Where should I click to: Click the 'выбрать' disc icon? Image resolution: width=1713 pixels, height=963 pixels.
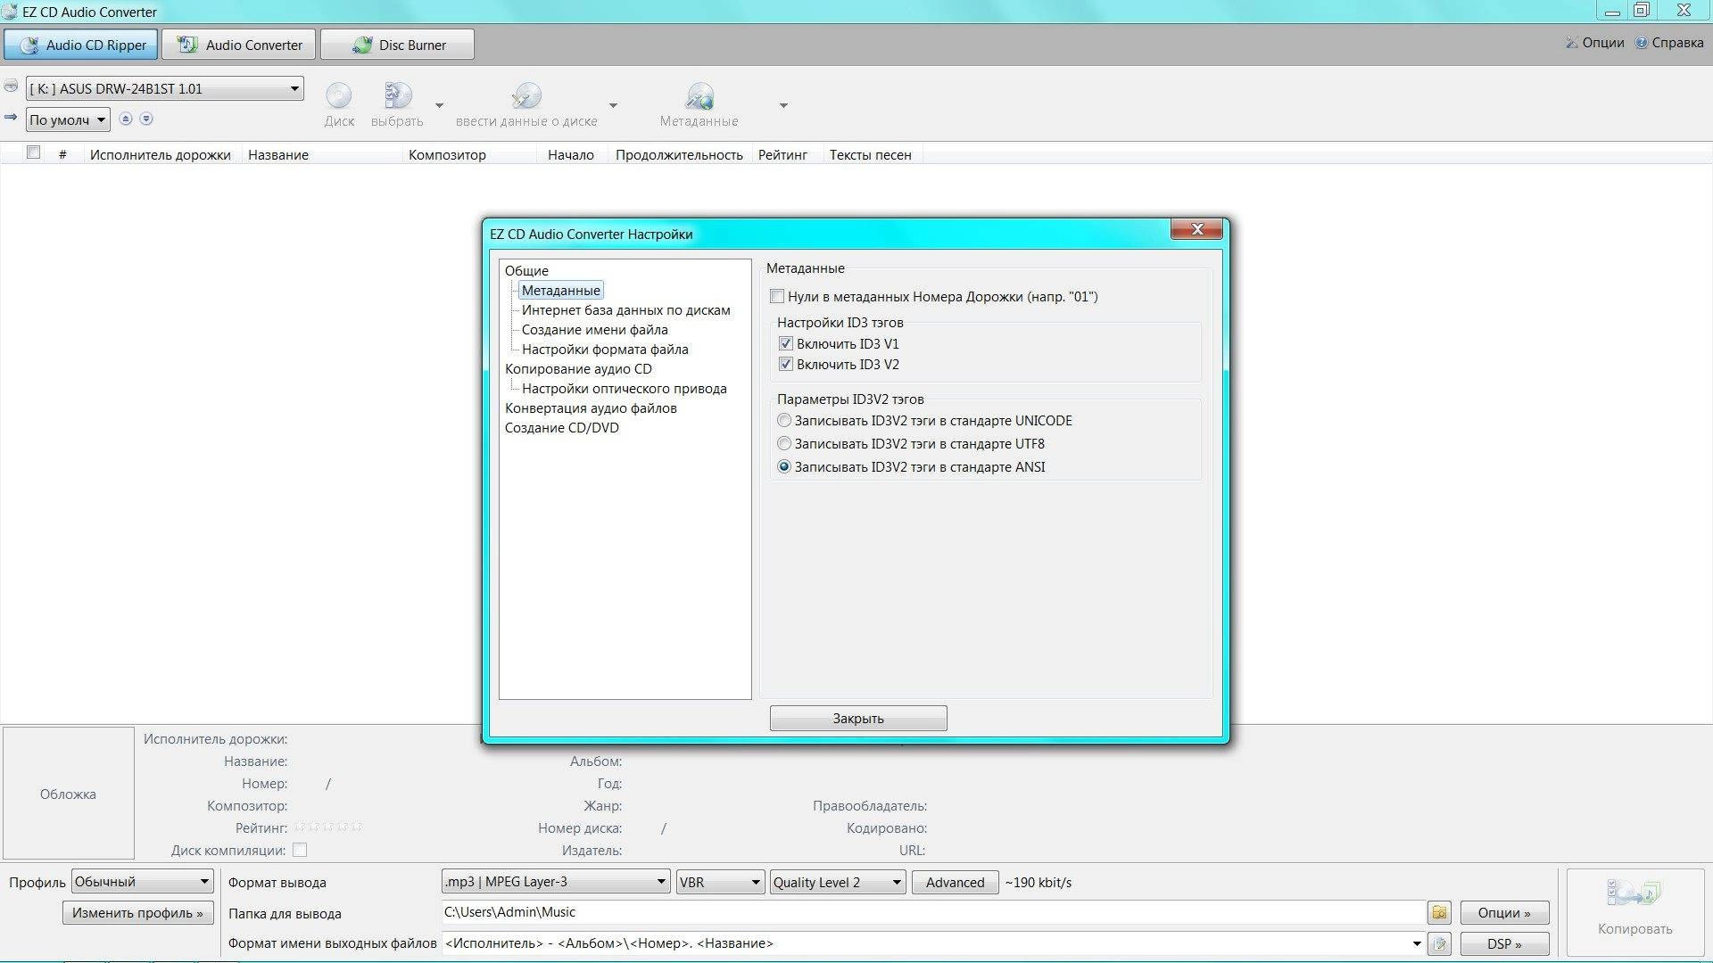coord(398,95)
